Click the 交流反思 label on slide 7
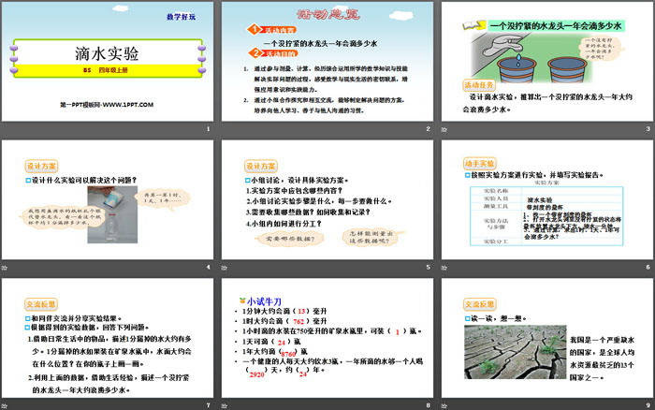This screenshot has width=655, height=410. coord(35,304)
